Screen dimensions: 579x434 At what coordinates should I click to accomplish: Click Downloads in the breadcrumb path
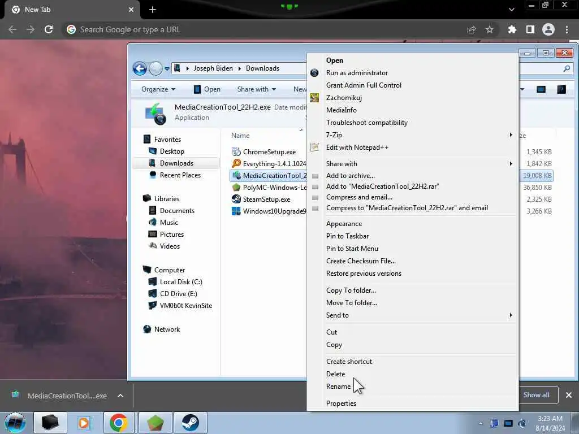click(262, 68)
